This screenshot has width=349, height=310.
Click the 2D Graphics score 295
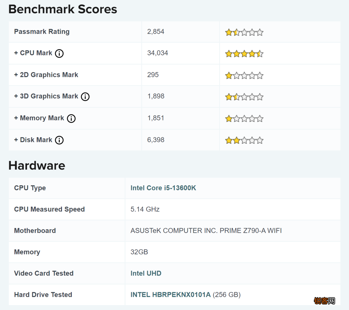click(153, 75)
